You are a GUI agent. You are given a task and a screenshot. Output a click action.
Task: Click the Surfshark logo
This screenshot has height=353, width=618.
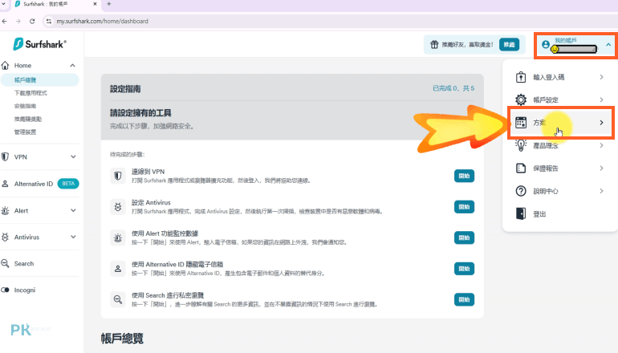(x=39, y=44)
